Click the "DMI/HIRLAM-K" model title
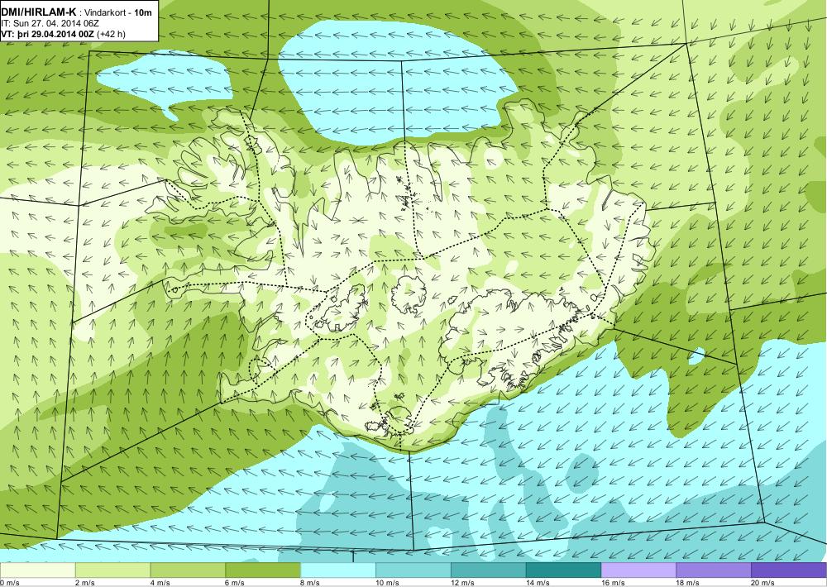 (39, 12)
